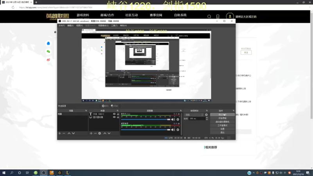
Task: Open the 自助系统 nav item on the LoL website
Action: 180,15
